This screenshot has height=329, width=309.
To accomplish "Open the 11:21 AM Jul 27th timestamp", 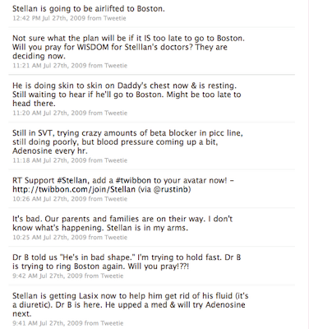I will pyautogui.click(x=49, y=66).
